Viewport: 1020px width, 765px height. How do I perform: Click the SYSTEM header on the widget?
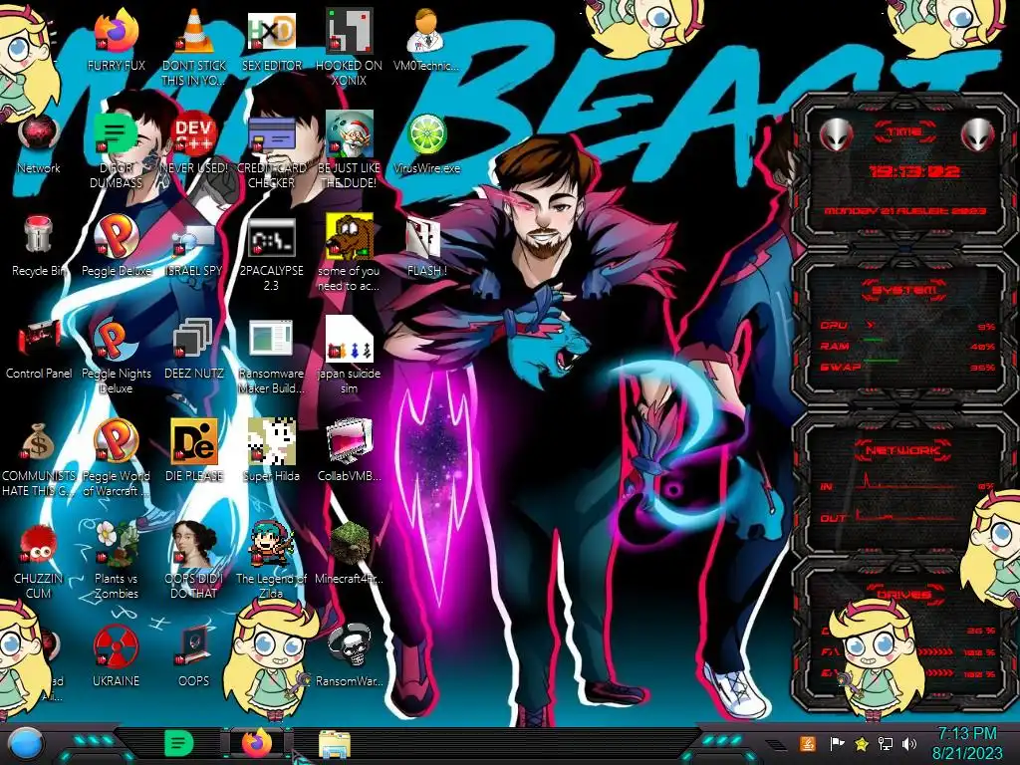tap(903, 290)
